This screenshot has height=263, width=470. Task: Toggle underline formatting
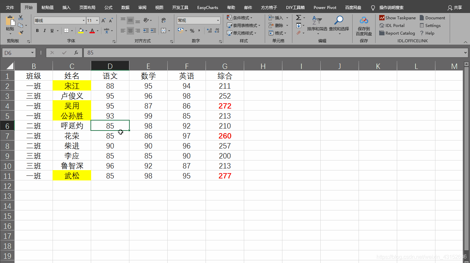52,31
